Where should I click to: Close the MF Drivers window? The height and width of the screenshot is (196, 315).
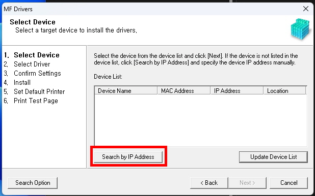(306, 9)
